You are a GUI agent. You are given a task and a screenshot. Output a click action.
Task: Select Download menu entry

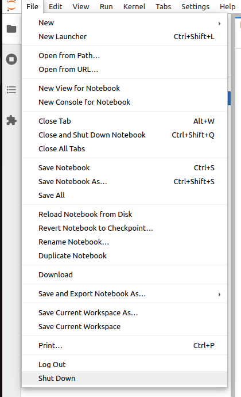click(125, 274)
